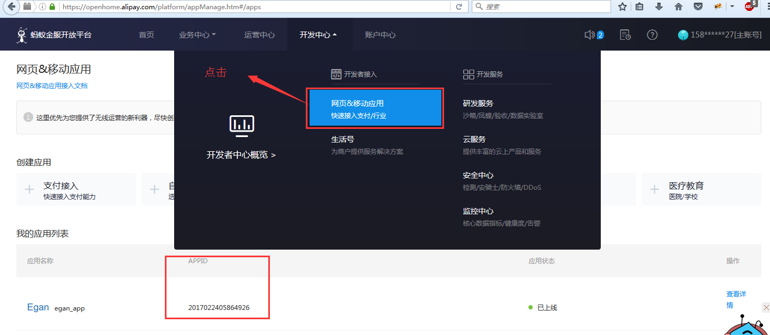The width and height of the screenshot is (770, 335).
Task: Expand the toolbar overflow dropdown arrow
Action: coord(732,7)
